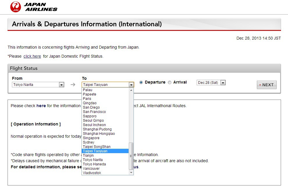The image size is (288, 191).
Task: Choose Paris from the destination list
Action: (87, 99)
